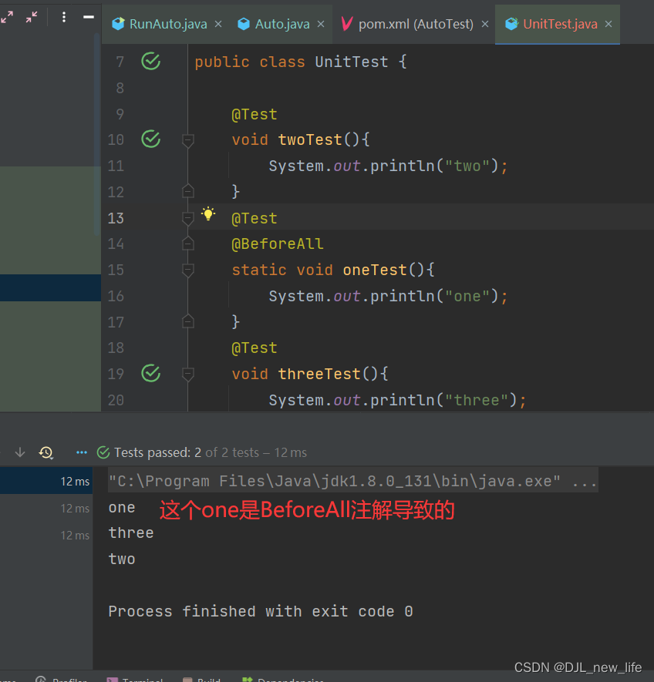Run tests via gutter icon on line 7
The width and height of the screenshot is (654, 682).
coord(150,62)
